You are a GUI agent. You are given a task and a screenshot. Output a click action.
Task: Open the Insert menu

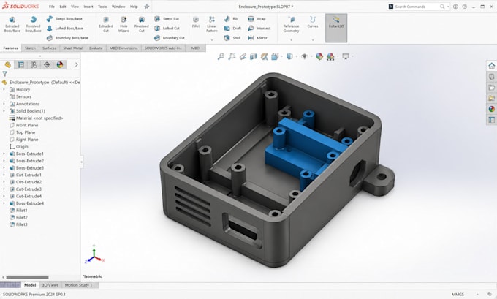[88, 7]
